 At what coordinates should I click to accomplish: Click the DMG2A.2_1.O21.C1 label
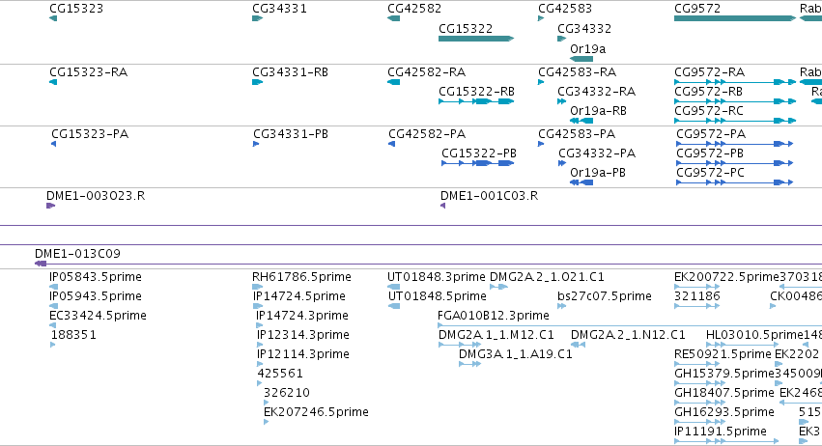(547, 277)
